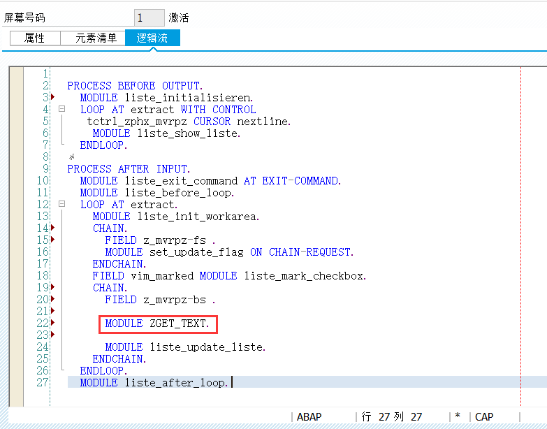Click the red change marker on line 3
Screen dimensions: 547x429
tap(53, 97)
